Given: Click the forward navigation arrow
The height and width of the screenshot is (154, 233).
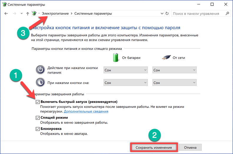Looking at the screenshot, I should [14, 13].
